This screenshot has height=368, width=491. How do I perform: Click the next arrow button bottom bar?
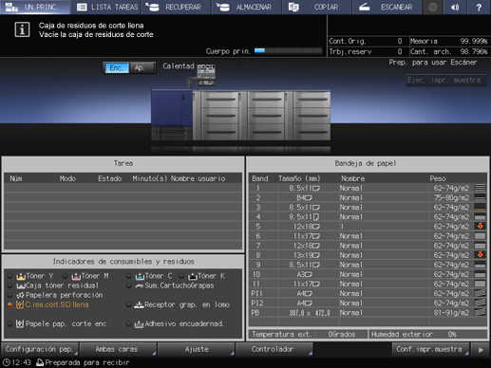coord(480,349)
